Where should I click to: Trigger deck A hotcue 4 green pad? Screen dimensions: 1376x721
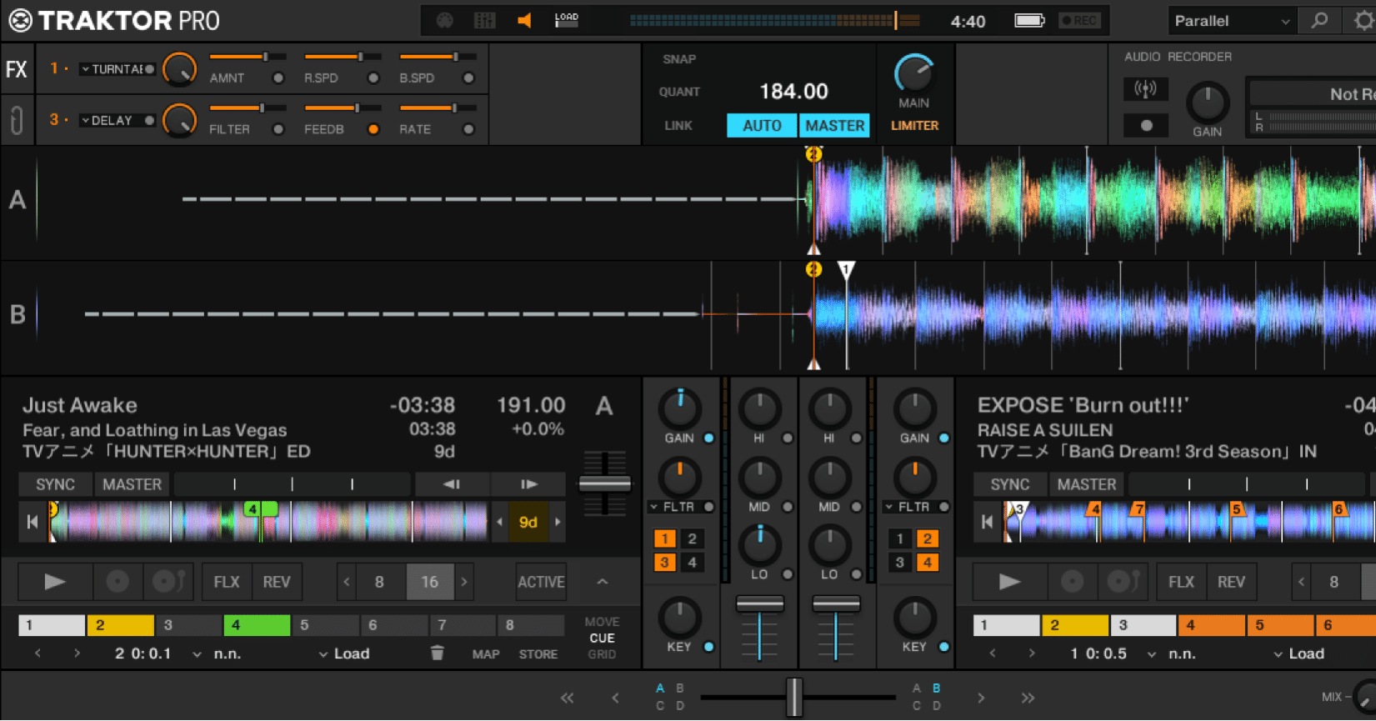(257, 625)
